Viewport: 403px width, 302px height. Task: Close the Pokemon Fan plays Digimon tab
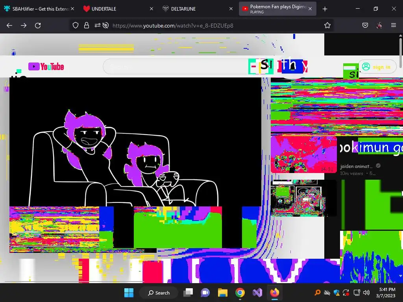pos(310,9)
